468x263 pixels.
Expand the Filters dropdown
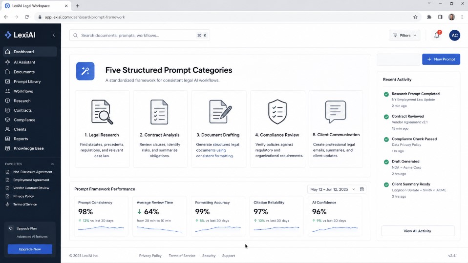click(x=404, y=35)
